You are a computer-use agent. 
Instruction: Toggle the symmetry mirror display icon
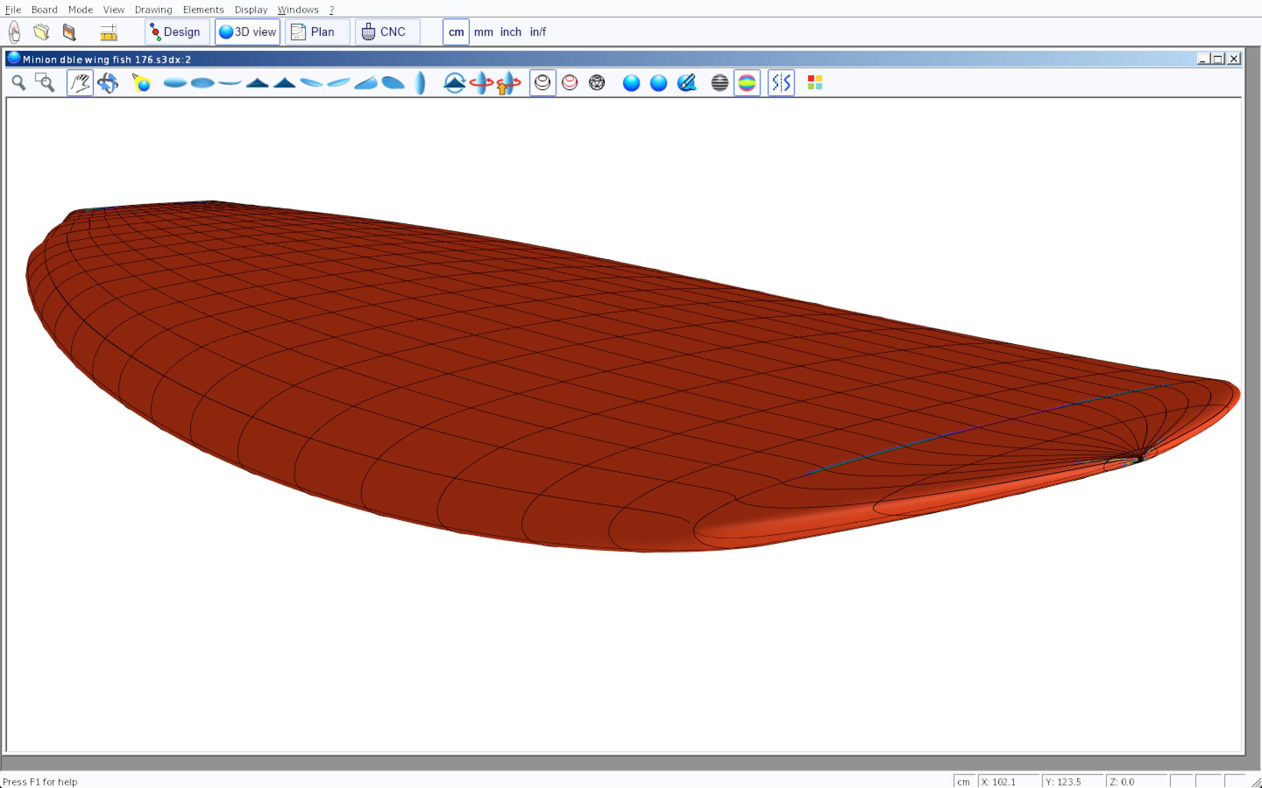(781, 83)
